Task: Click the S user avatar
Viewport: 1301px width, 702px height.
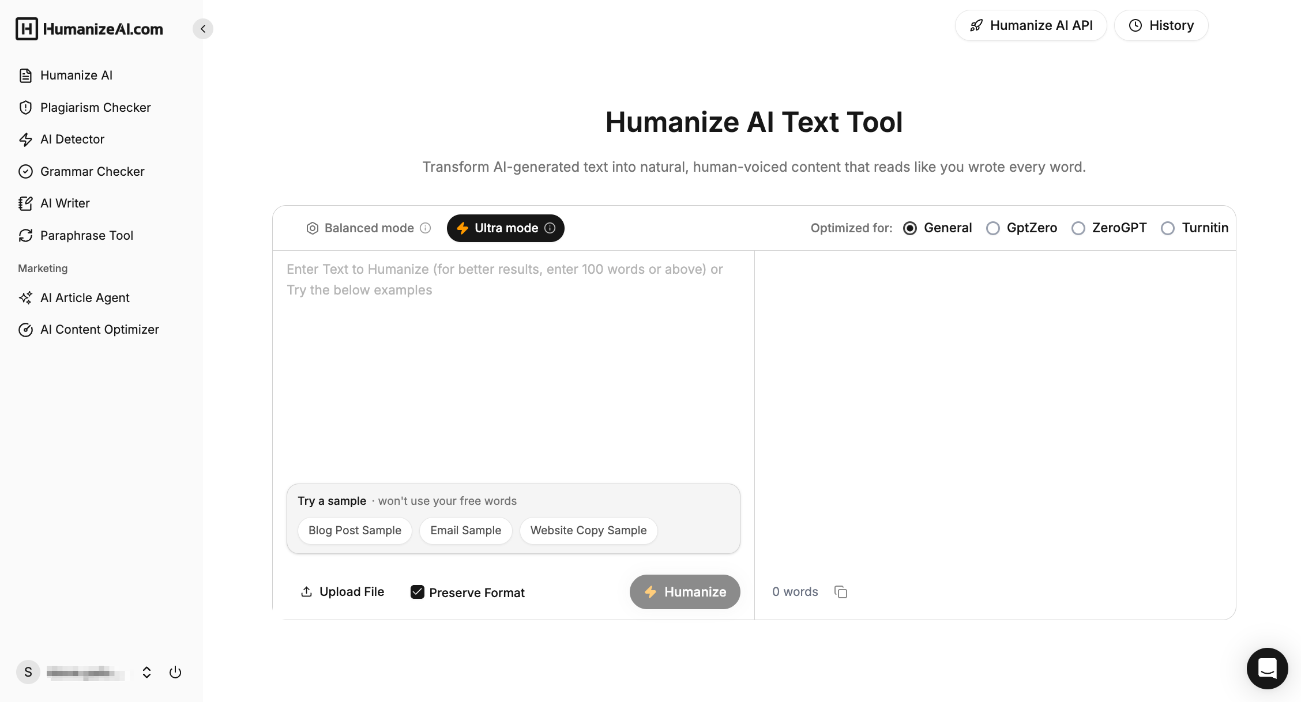Action: coord(28,673)
